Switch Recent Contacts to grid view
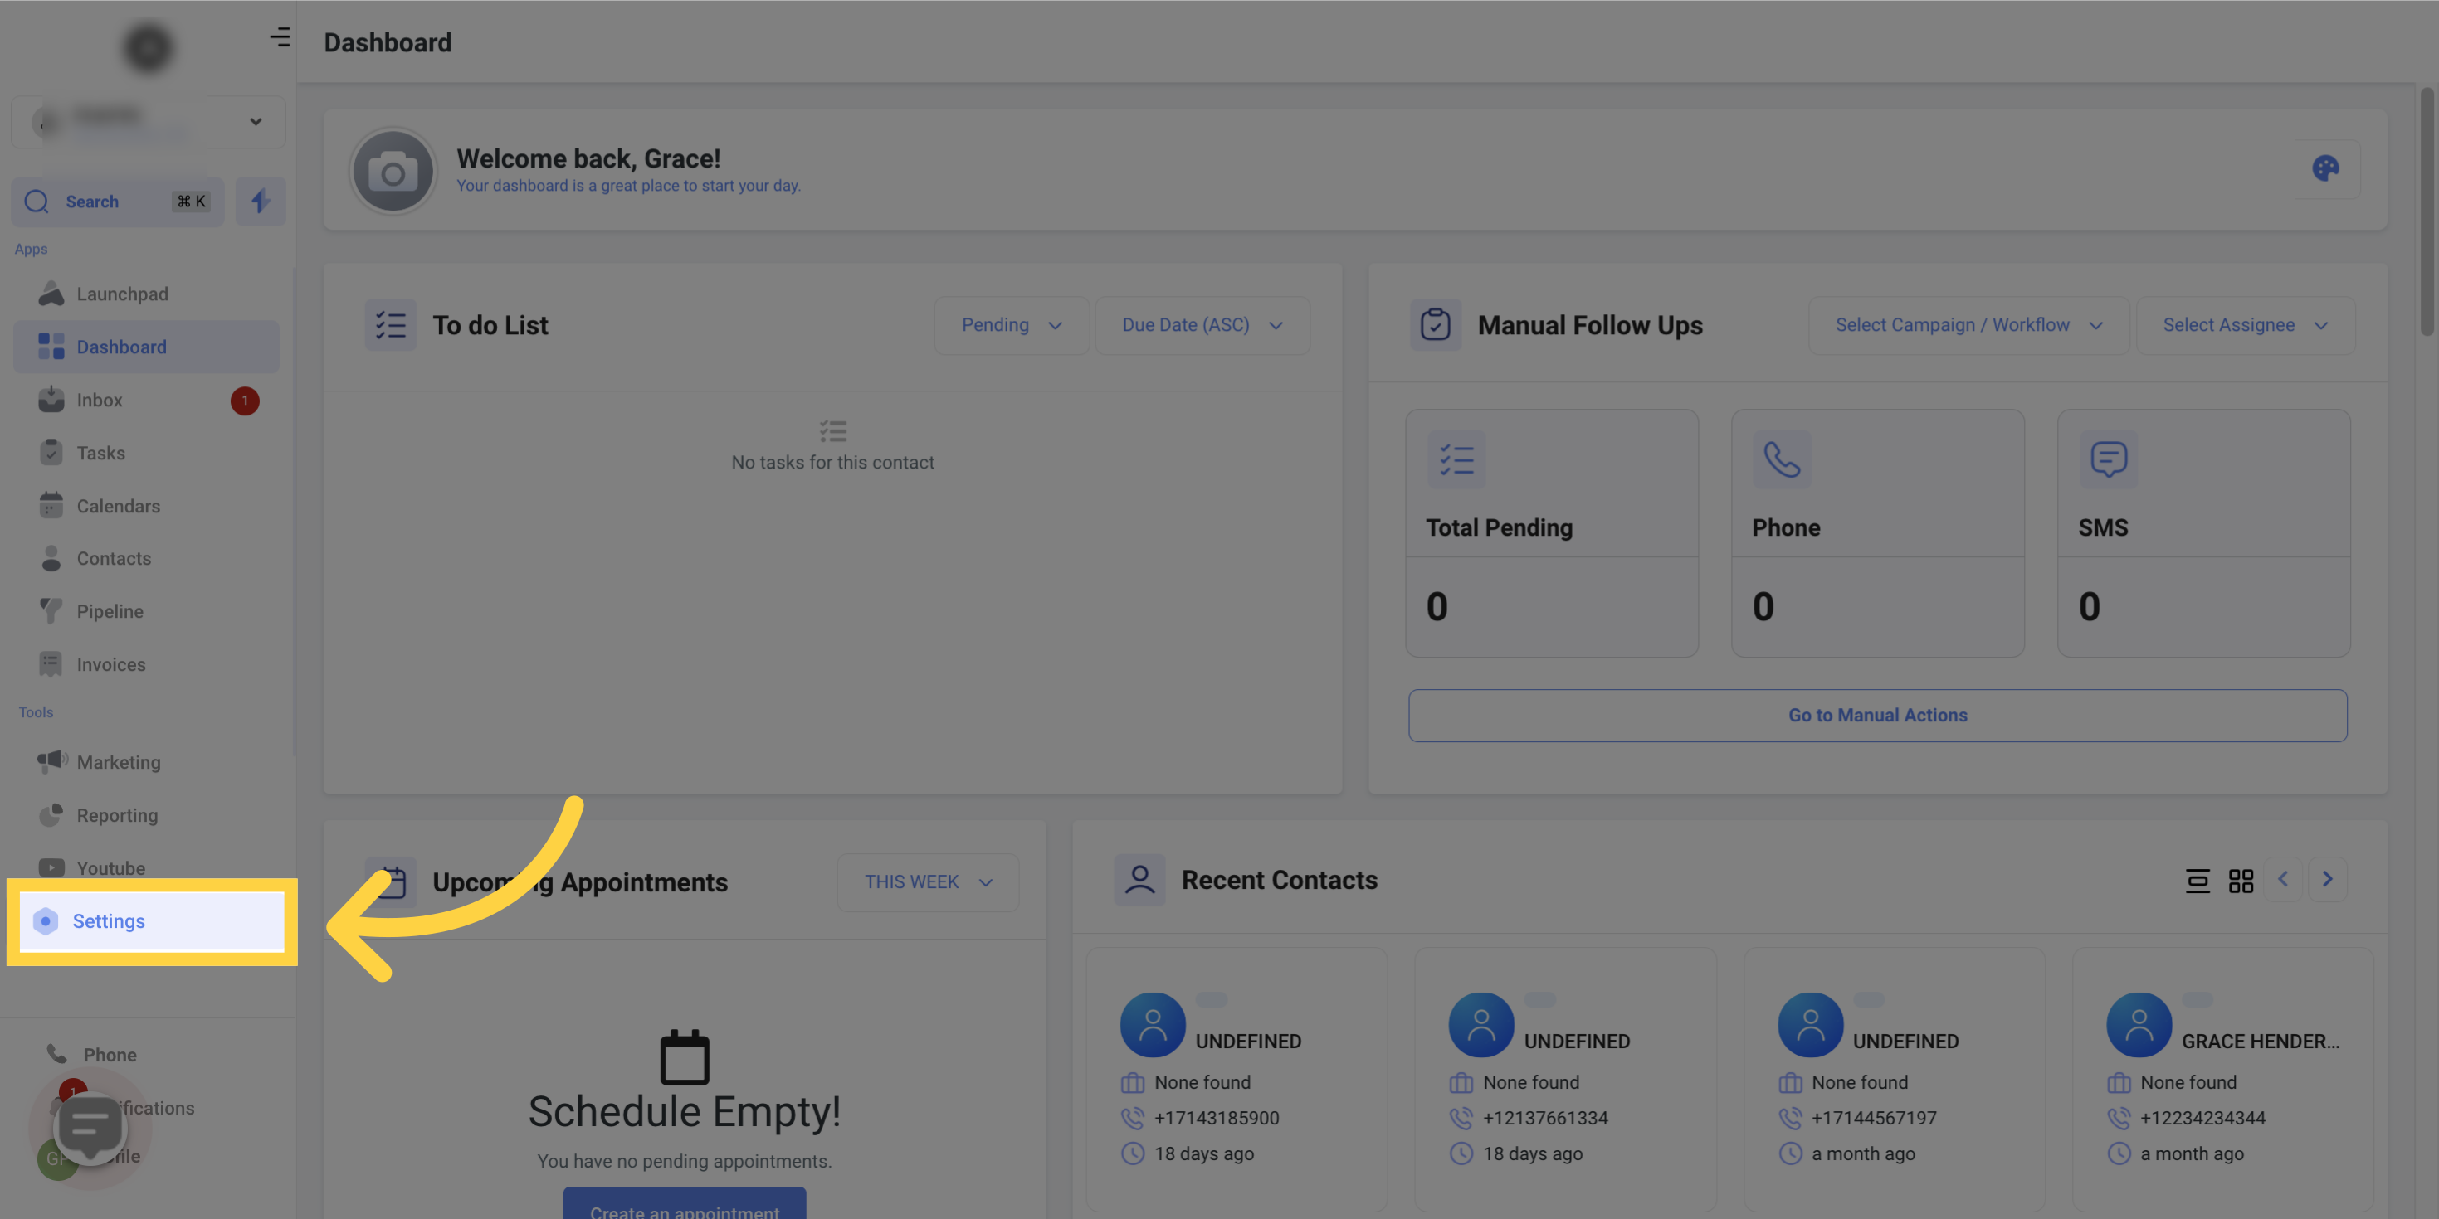 click(x=2240, y=880)
